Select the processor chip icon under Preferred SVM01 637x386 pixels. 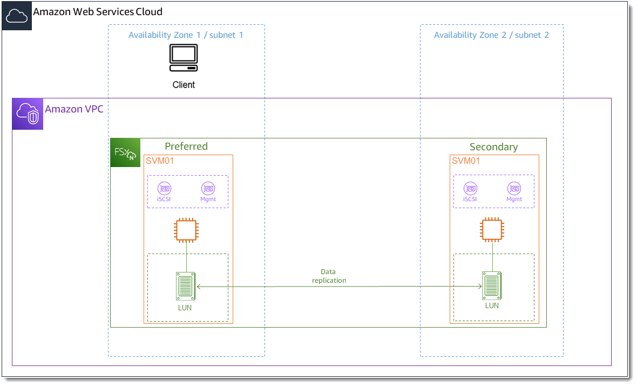tap(186, 229)
